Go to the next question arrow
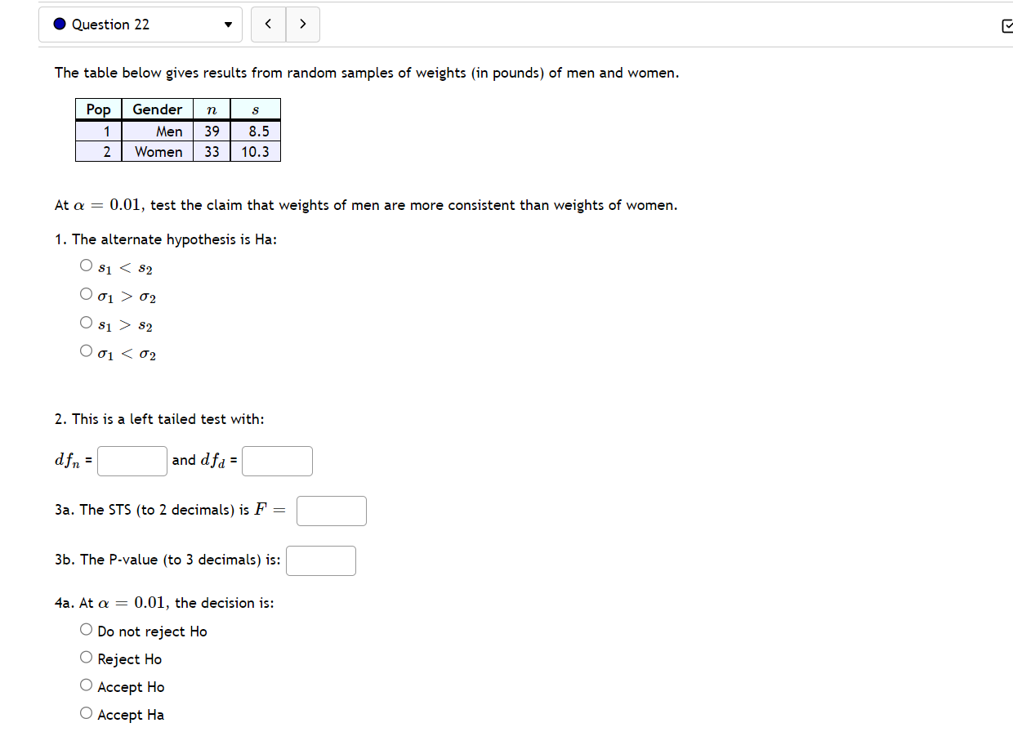Screen dimensions: 1013x732 pos(303,25)
